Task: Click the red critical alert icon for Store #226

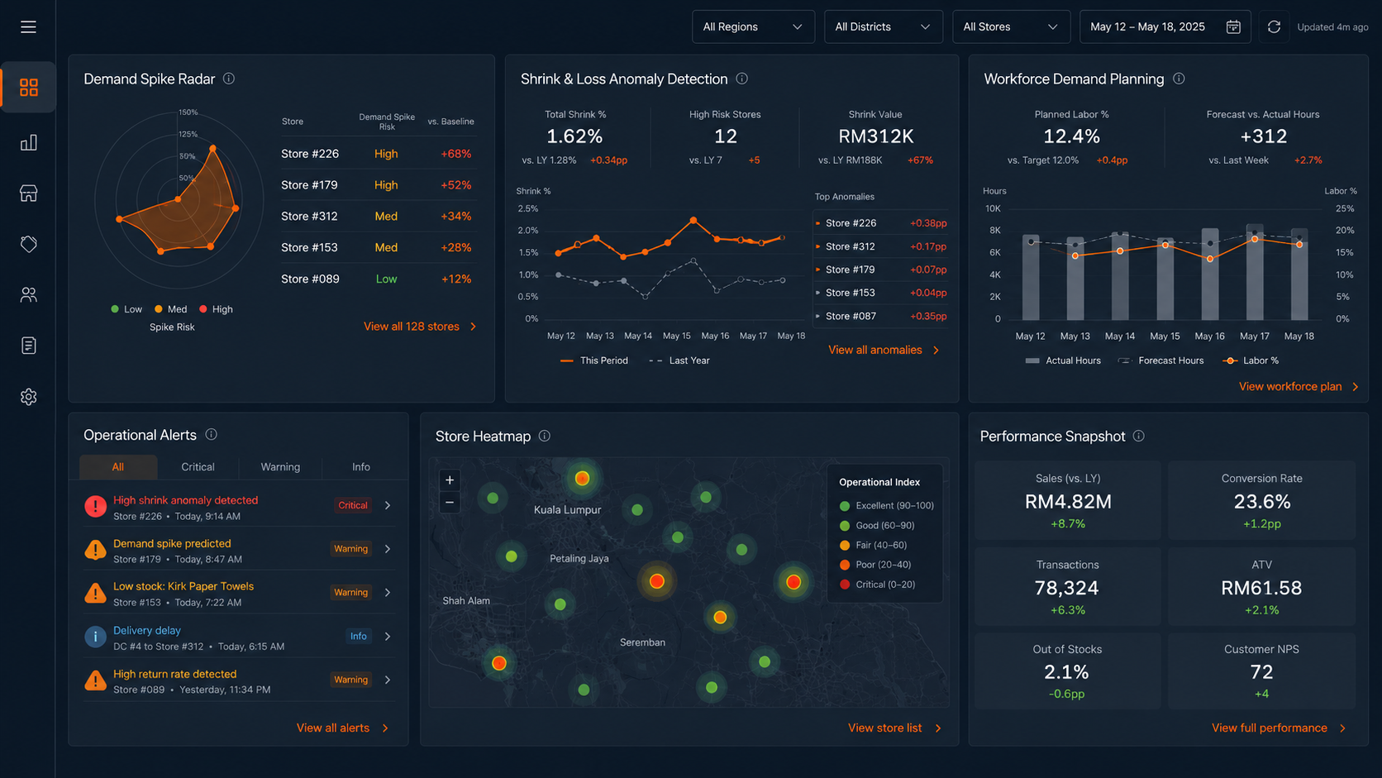Action: [x=95, y=506]
